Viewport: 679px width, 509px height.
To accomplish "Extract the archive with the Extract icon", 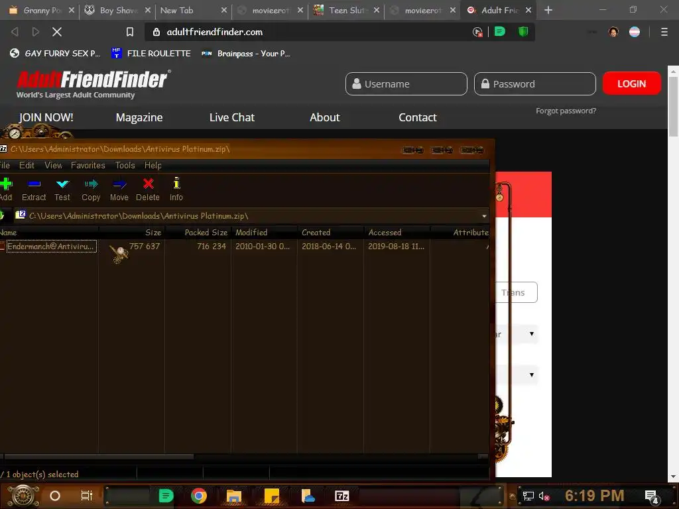I will (34, 189).
